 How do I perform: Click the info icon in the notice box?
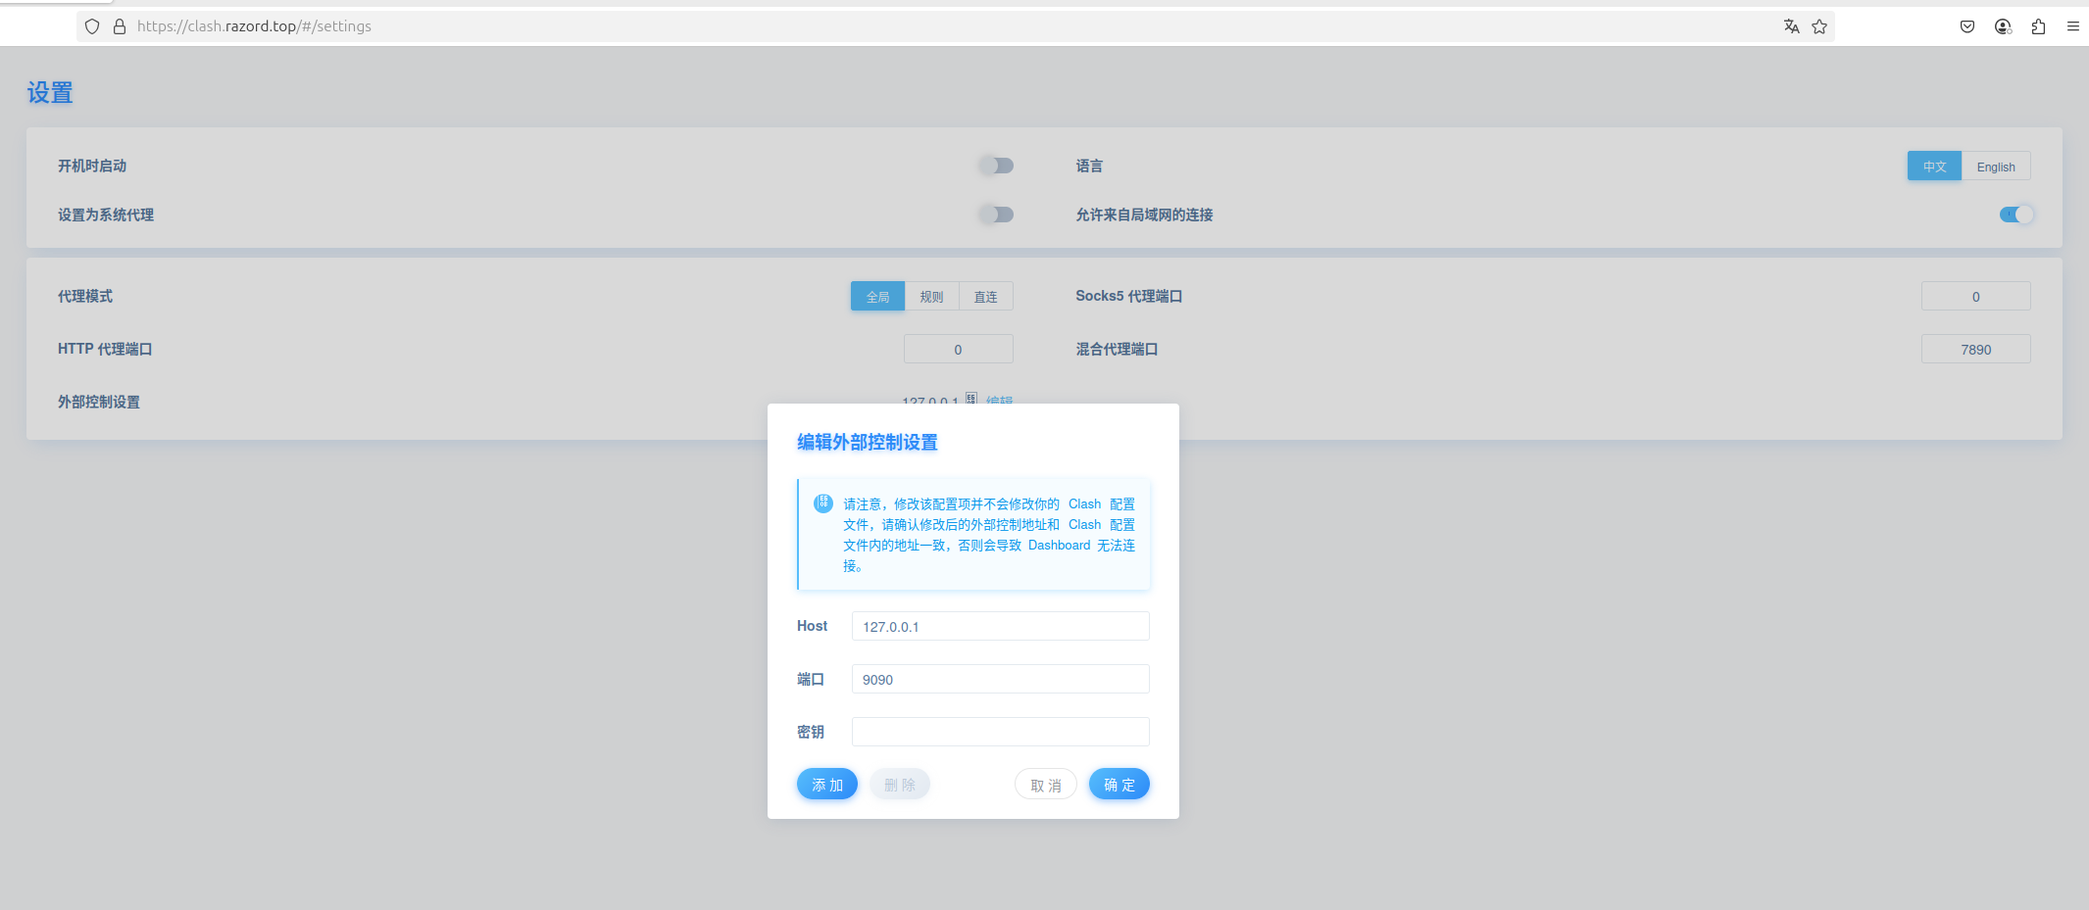point(823,503)
